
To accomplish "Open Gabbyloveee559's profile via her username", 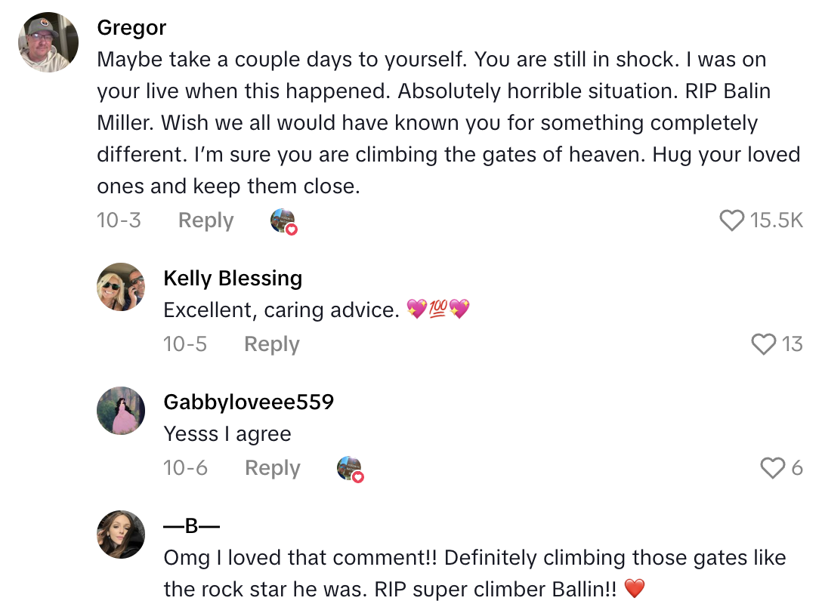I will 249,401.
